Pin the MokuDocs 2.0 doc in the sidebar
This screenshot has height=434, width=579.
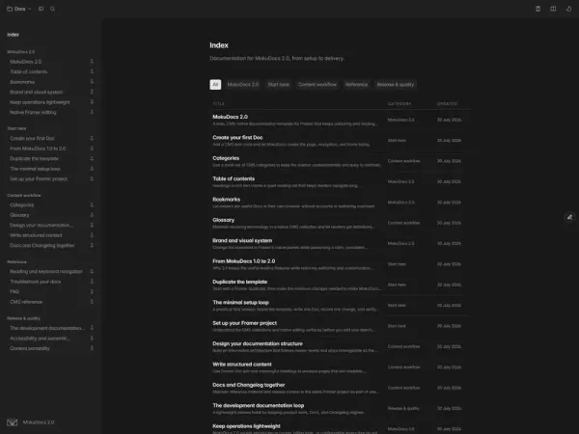(92, 62)
